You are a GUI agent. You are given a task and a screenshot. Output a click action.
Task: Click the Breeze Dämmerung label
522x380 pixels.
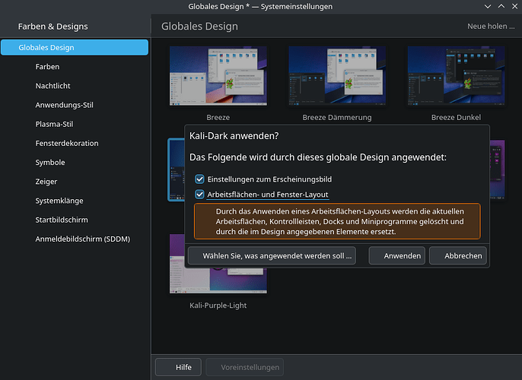[x=337, y=117]
